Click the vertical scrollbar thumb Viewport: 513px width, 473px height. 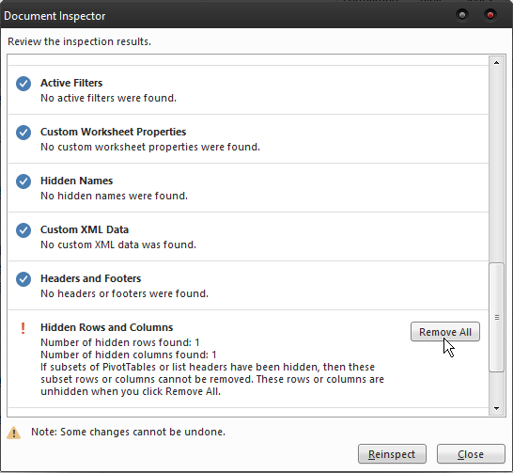pos(497,317)
